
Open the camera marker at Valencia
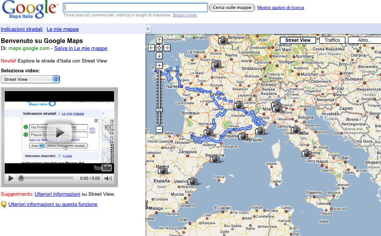(x=192, y=181)
